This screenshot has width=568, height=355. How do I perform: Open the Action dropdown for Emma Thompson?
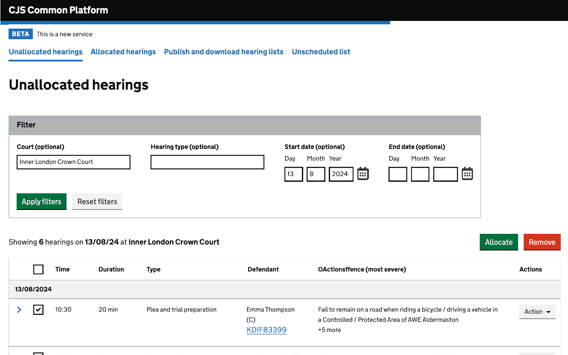[537, 312]
